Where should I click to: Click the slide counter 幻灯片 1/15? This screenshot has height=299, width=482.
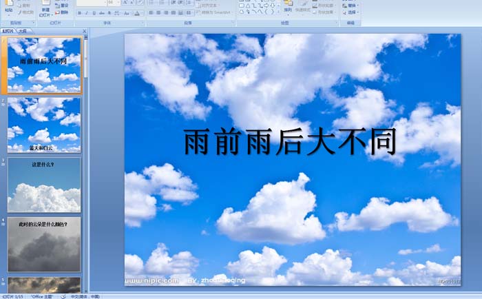tap(12, 296)
